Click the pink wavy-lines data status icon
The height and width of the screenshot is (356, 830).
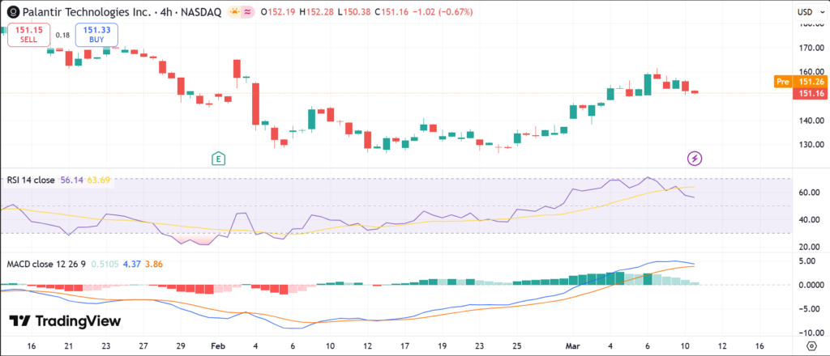pyautogui.click(x=250, y=12)
